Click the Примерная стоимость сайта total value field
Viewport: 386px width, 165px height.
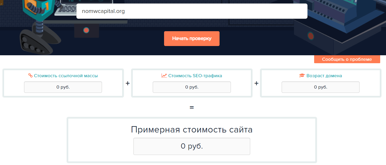tap(192, 146)
